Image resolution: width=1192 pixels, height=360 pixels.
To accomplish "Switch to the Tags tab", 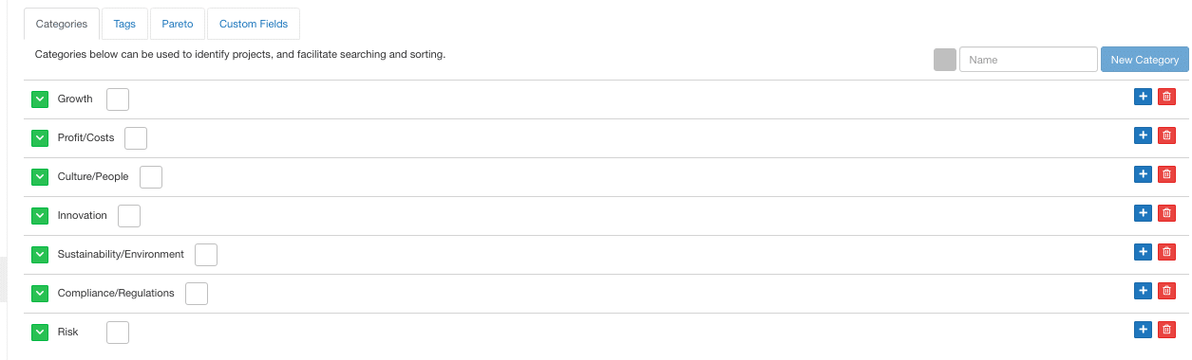I will (124, 24).
